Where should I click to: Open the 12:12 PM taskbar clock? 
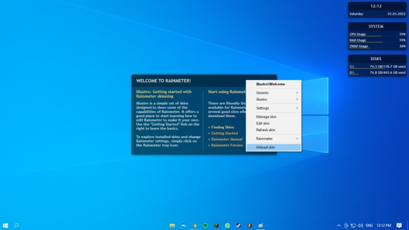pos(384,225)
